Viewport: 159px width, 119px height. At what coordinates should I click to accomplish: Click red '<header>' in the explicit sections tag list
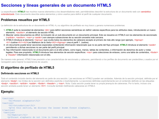[51, 83]
